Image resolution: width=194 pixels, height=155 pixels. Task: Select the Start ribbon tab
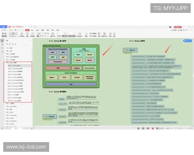[x=27, y=30]
